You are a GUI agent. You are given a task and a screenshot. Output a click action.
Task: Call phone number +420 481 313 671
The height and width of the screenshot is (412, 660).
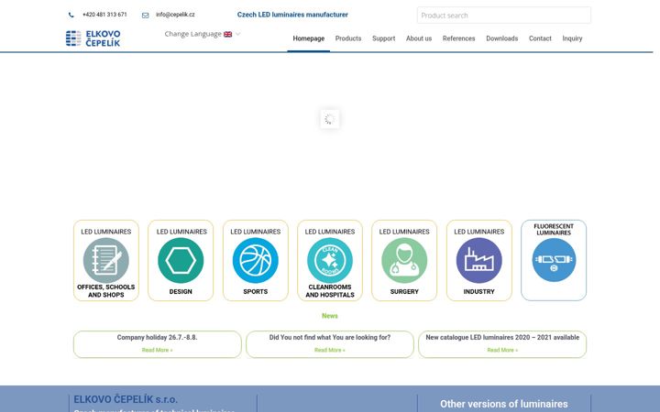tap(104, 15)
